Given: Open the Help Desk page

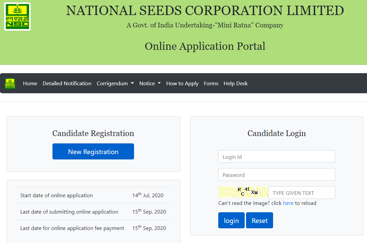Looking at the screenshot, I should (x=235, y=83).
